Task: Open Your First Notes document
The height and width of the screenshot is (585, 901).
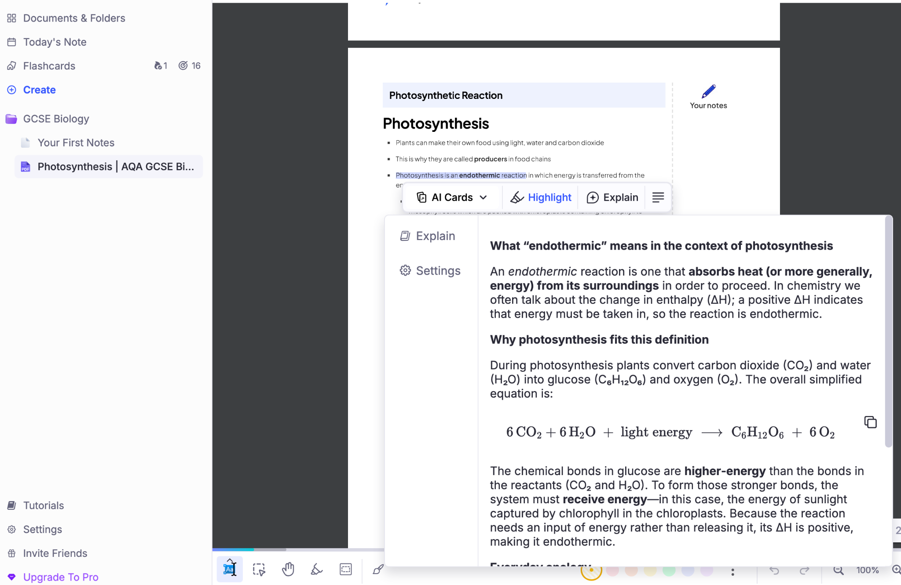Action: (x=76, y=143)
